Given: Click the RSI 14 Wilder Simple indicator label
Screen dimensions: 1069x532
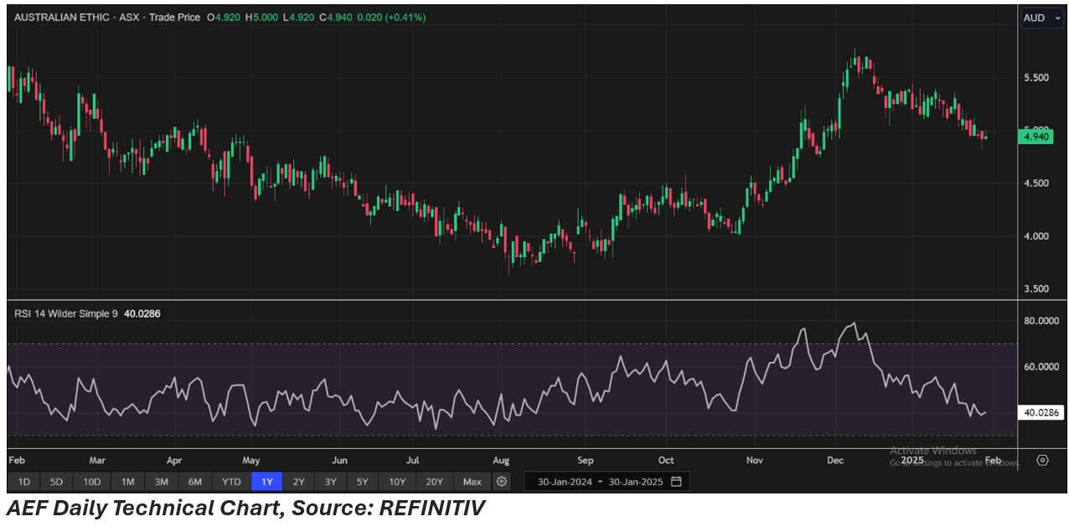Looking at the screenshot, I should (x=66, y=313).
